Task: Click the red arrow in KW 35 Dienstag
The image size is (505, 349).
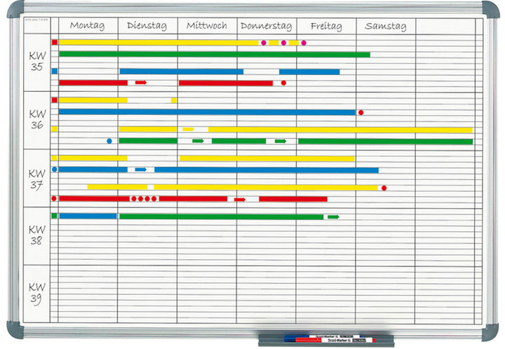Action: tap(141, 83)
